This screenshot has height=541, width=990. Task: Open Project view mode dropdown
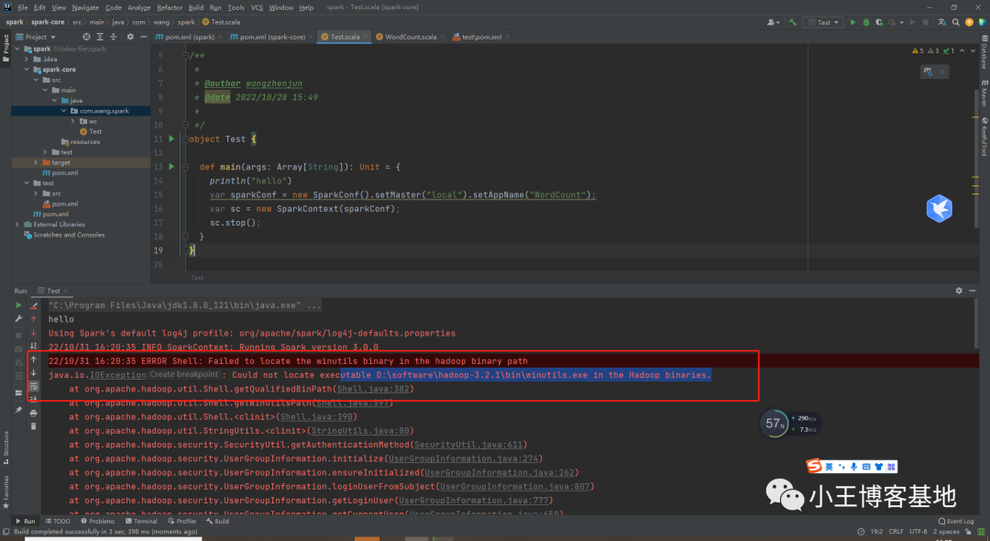pyautogui.click(x=36, y=37)
